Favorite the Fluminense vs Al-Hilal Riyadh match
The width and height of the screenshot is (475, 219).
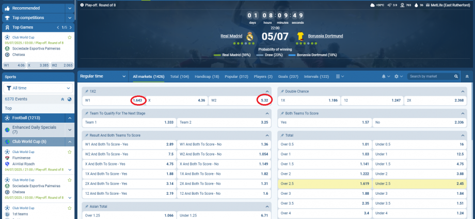point(69,152)
